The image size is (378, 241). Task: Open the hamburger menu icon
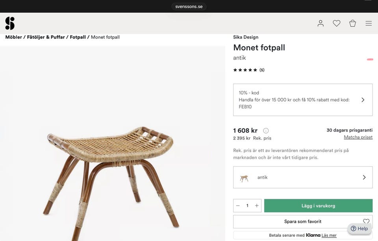tap(369, 23)
